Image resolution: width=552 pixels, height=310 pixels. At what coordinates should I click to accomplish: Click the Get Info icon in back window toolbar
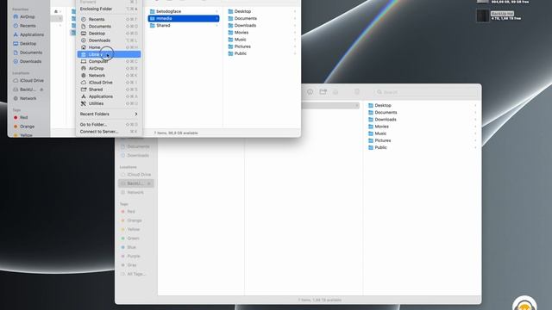coord(310,92)
